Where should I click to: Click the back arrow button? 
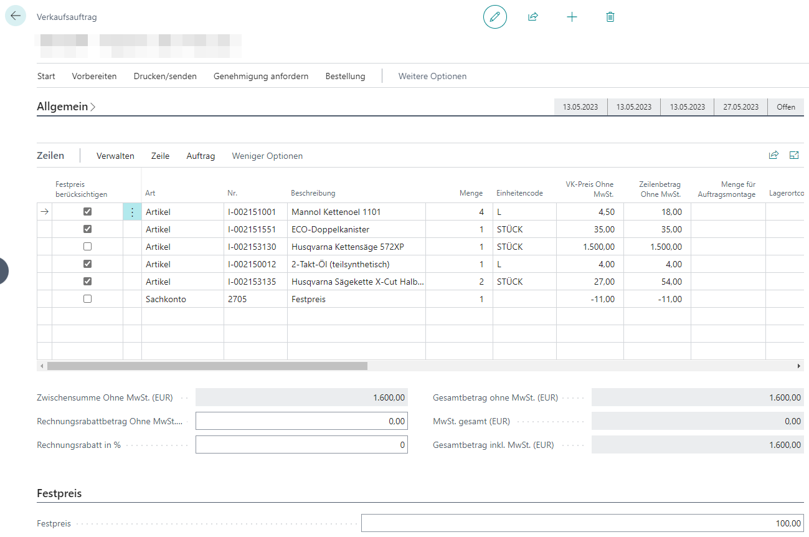pos(16,16)
